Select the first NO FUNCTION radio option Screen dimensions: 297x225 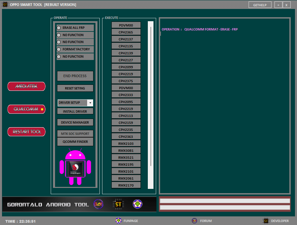[59, 35]
